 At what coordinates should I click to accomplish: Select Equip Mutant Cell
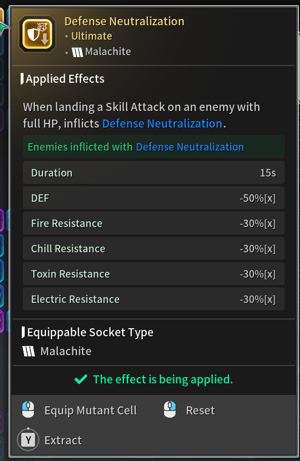pyautogui.click(x=91, y=410)
